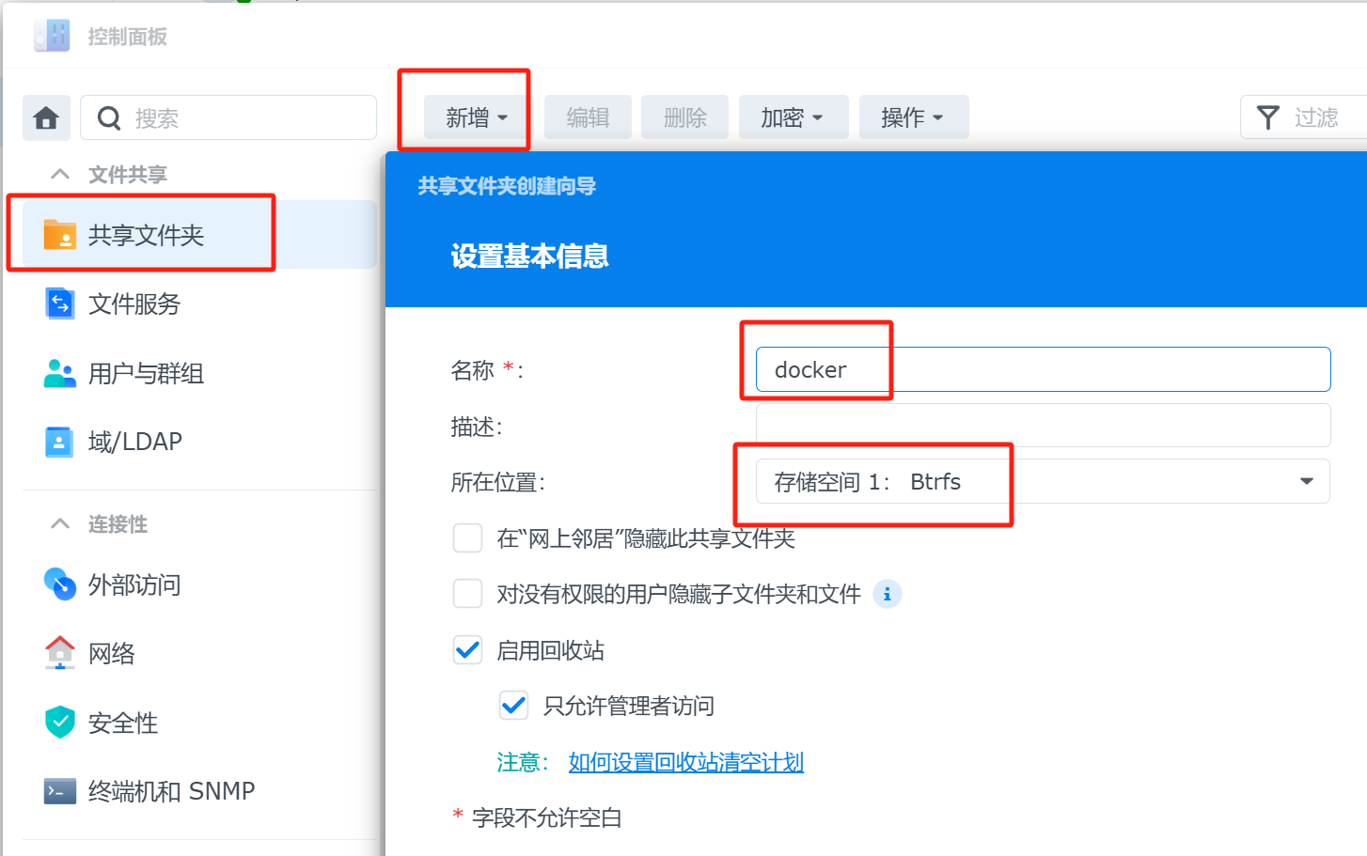This screenshot has height=856, width=1367.
Task: Open External Access (外部访问) icon
Action: [60, 584]
